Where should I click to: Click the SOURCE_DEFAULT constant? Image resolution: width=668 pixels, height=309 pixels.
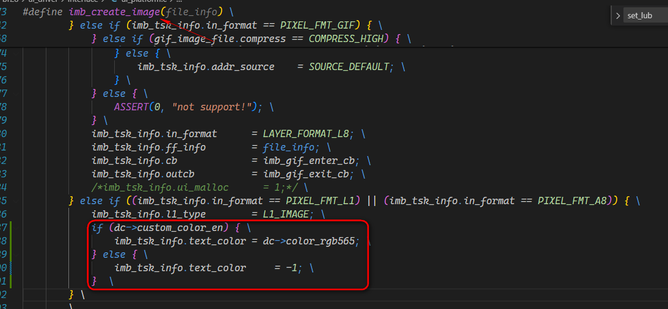point(349,66)
